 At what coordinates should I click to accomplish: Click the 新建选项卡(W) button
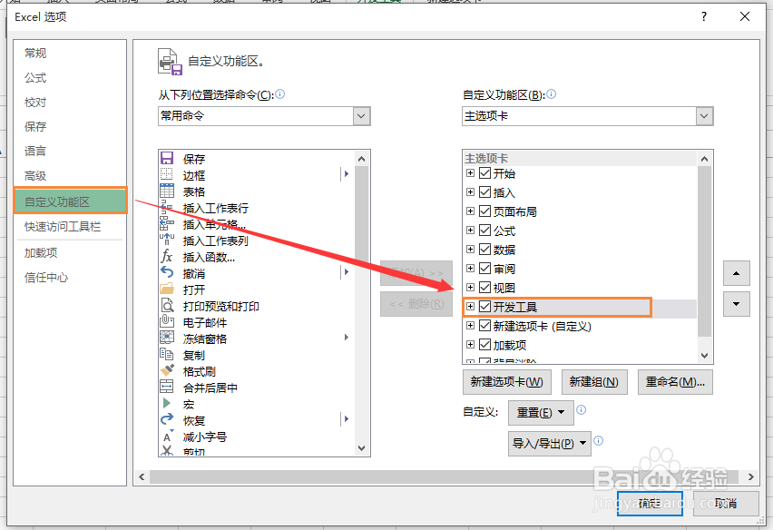click(507, 382)
